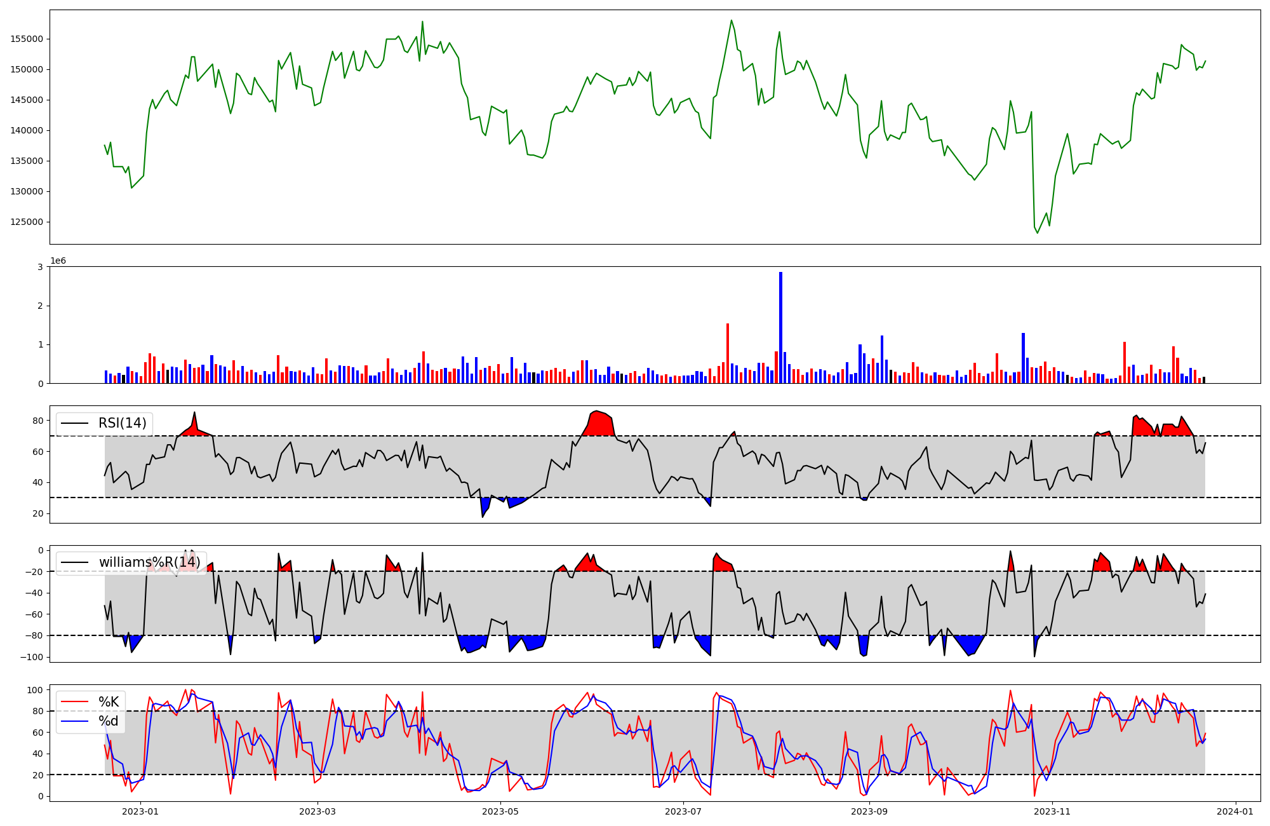Image resolution: width=1270 pixels, height=826 pixels.
Task: Click the 2024-01 x-axis date label
Action: coord(1235,811)
